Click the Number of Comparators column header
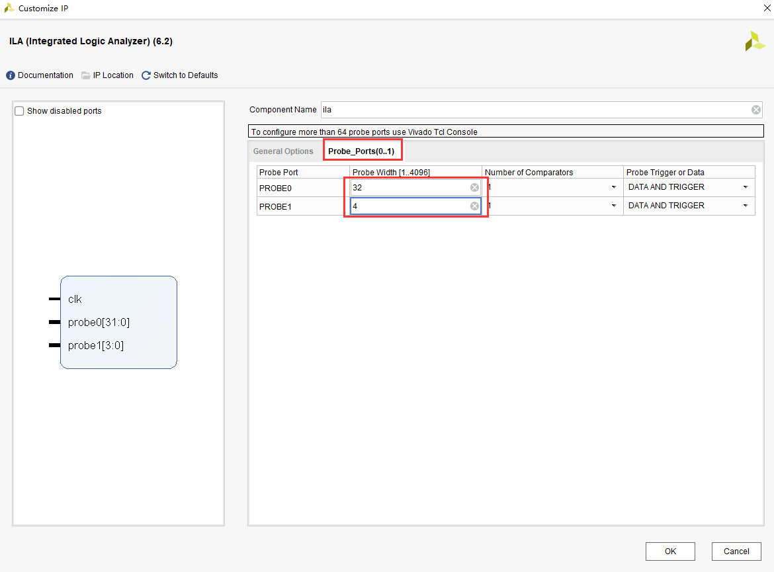The width and height of the screenshot is (774, 572). pos(529,172)
